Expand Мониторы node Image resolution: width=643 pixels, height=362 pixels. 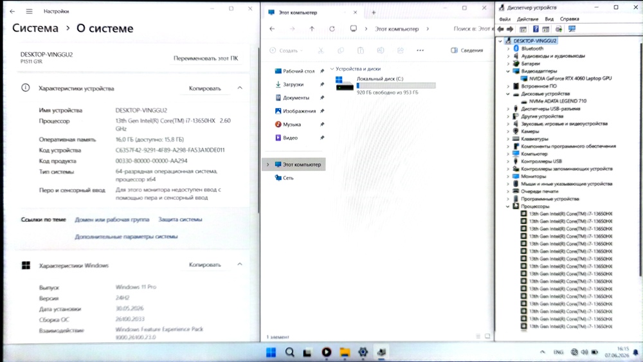pos(508,176)
